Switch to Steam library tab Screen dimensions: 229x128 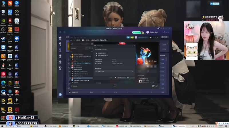tap(83, 40)
